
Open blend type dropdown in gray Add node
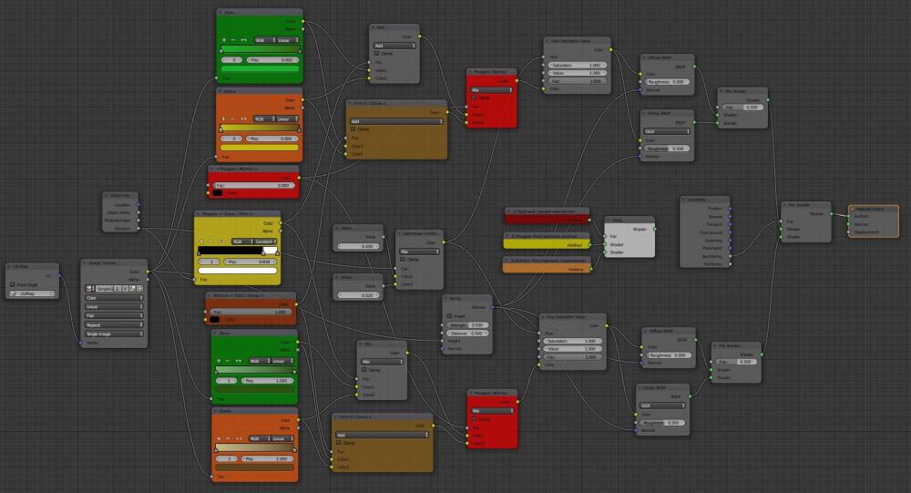(394, 46)
